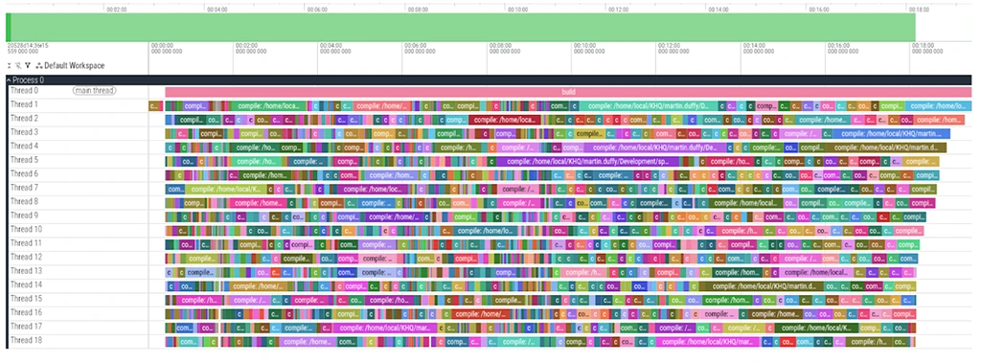Image resolution: width=981 pixels, height=362 pixels.
Task: Click the 00:14:00 mark in the overview ruler
Action: 719,10
